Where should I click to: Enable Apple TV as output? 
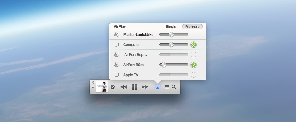coord(194,75)
